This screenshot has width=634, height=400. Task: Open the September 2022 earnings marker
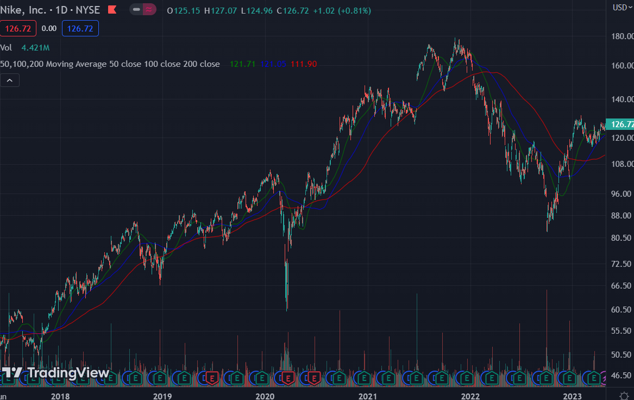pyautogui.click(x=546, y=379)
